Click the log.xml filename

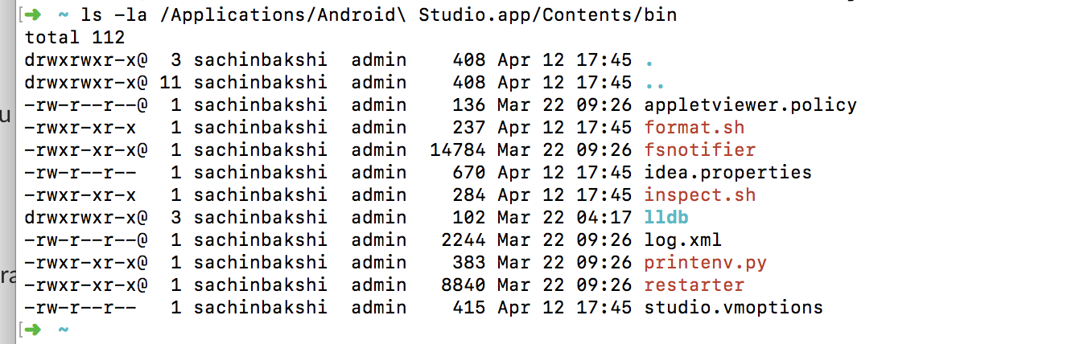[x=683, y=240]
